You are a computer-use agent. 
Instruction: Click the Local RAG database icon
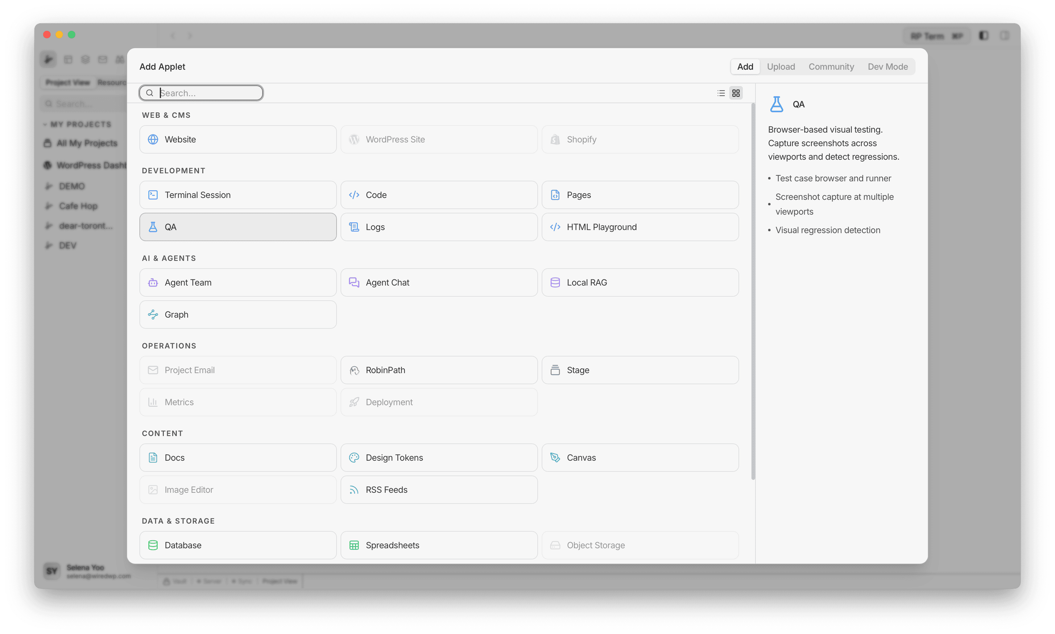555,282
